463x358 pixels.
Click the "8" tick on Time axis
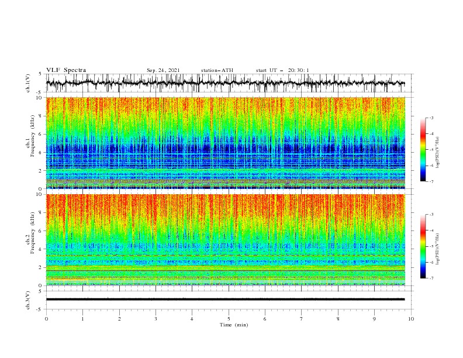coord(338,319)
